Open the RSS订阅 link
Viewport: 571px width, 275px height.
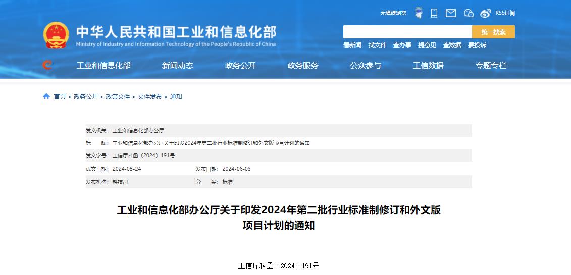(x=505, y=13)
